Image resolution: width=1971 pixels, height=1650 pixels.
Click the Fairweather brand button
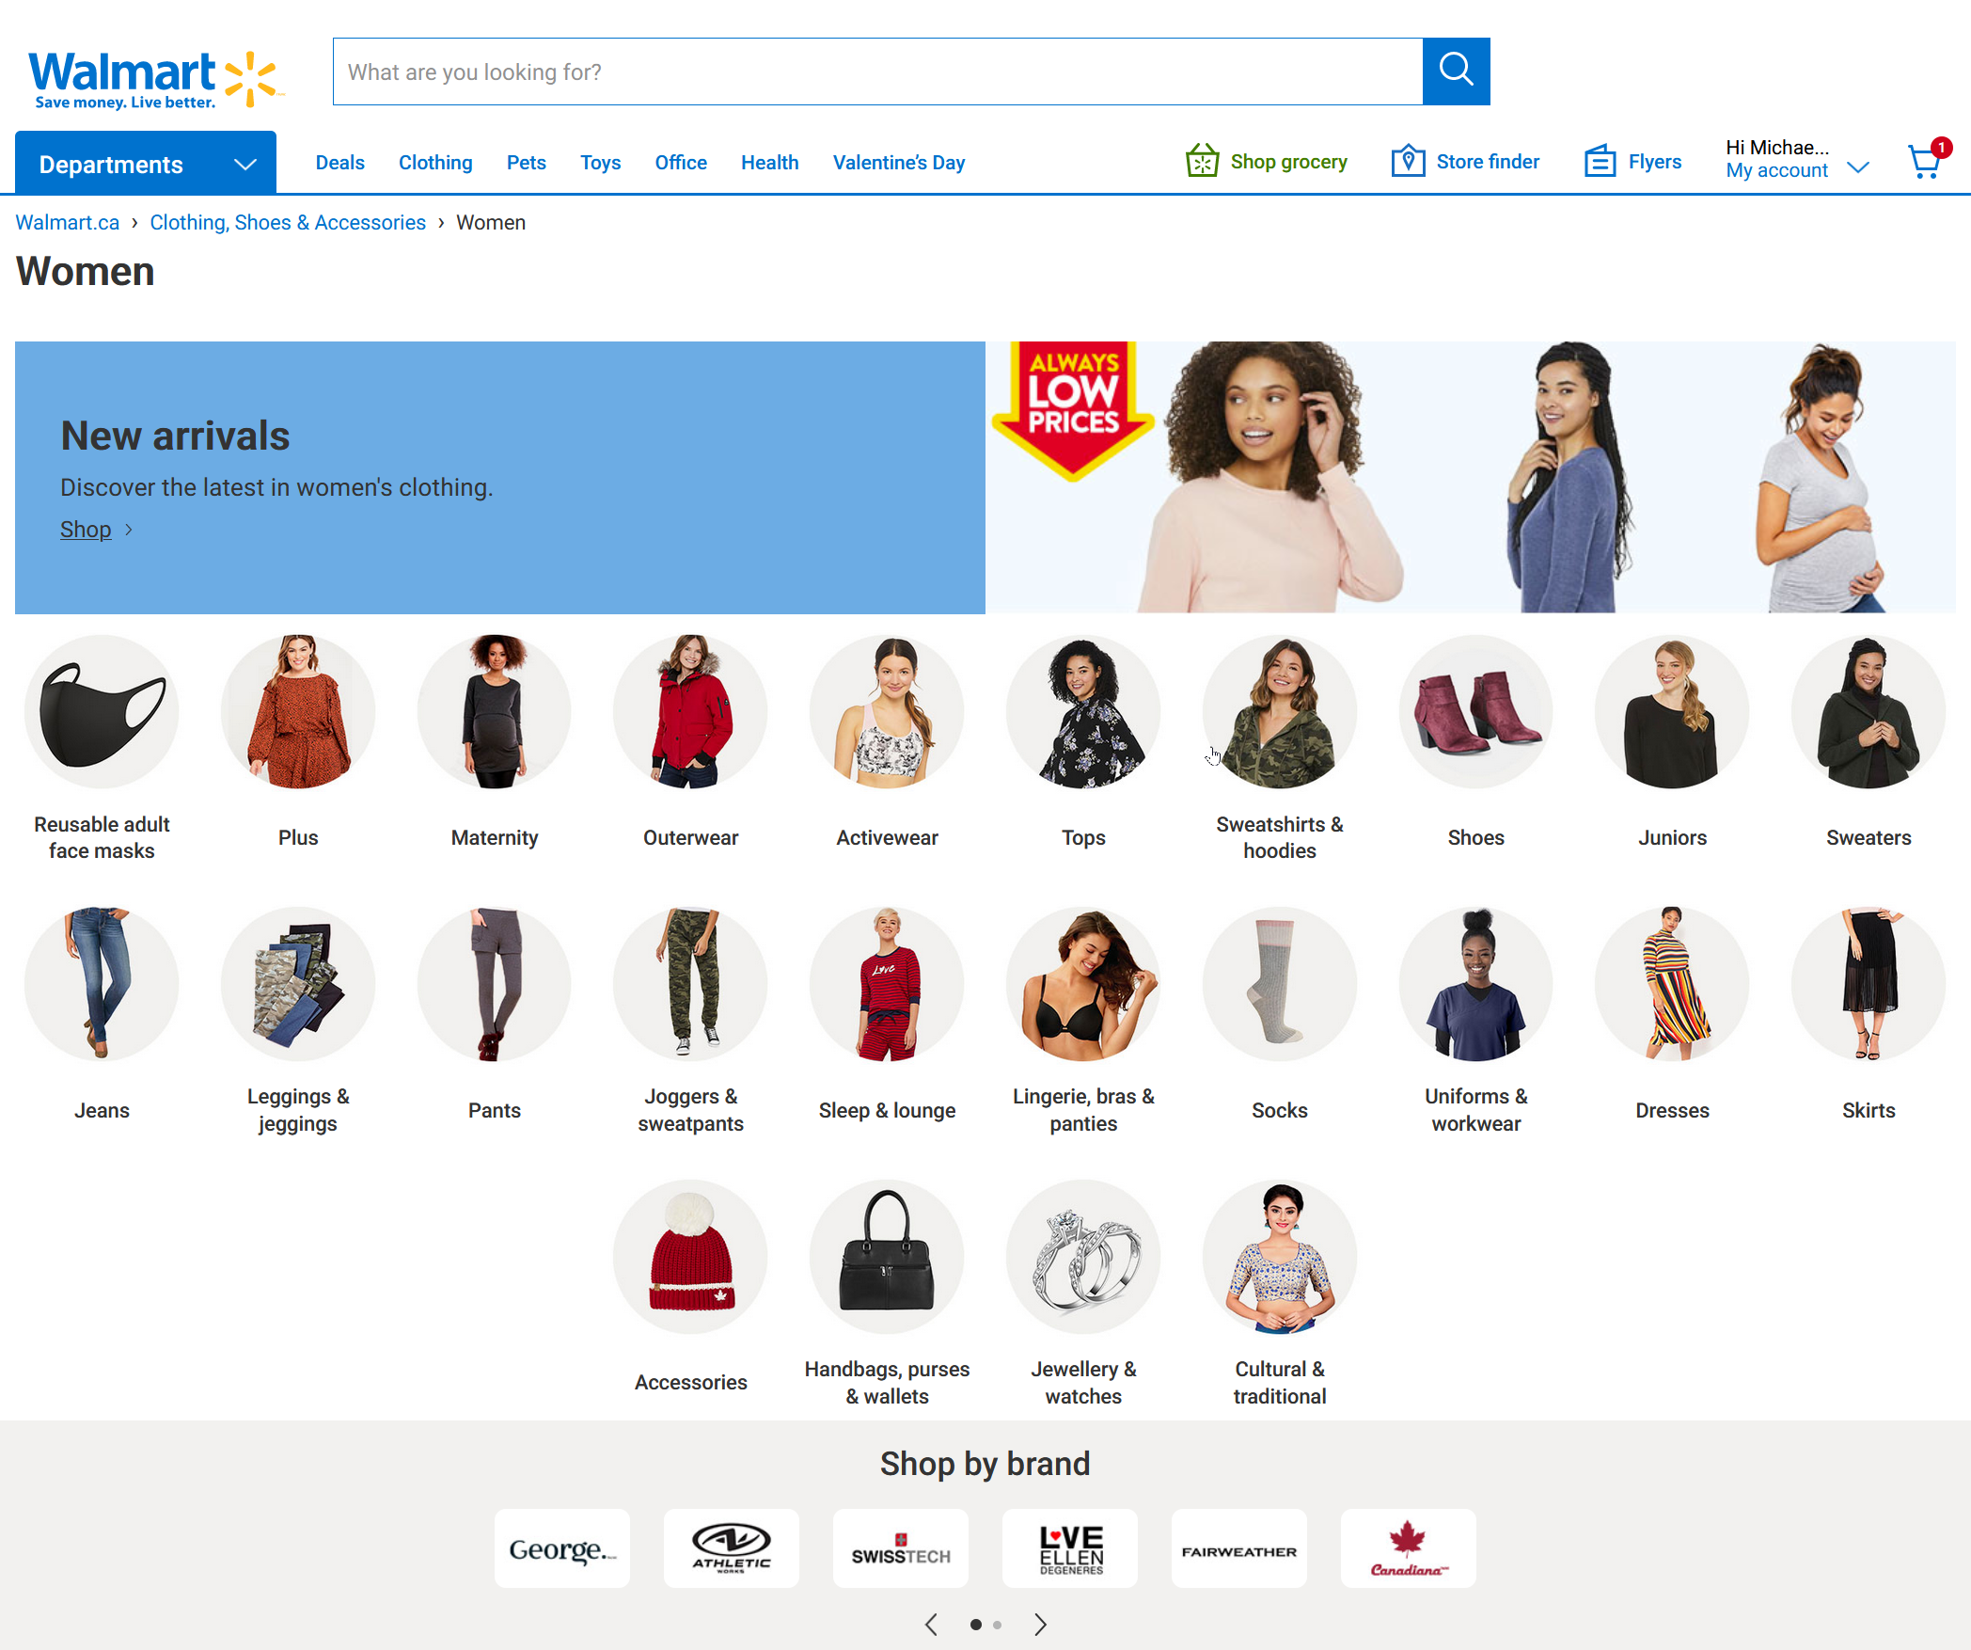point(1238,1546)
